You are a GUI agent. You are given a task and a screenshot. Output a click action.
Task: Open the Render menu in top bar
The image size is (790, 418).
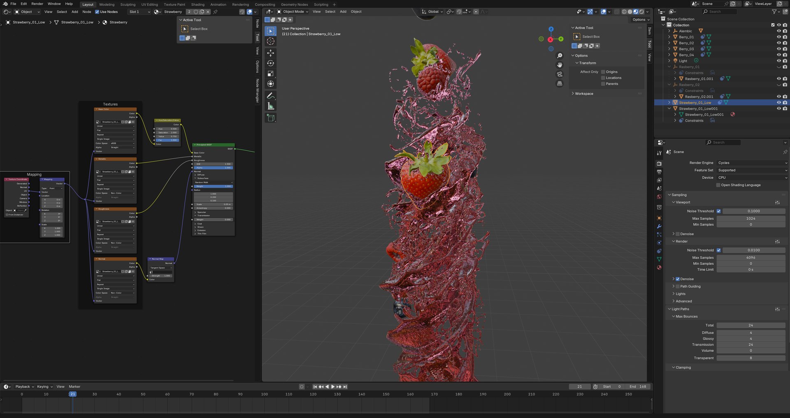point(37,4)
